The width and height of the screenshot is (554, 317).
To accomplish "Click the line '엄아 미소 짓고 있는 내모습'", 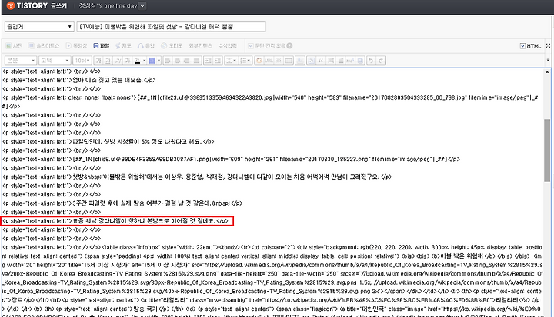I will coord(79,80).
